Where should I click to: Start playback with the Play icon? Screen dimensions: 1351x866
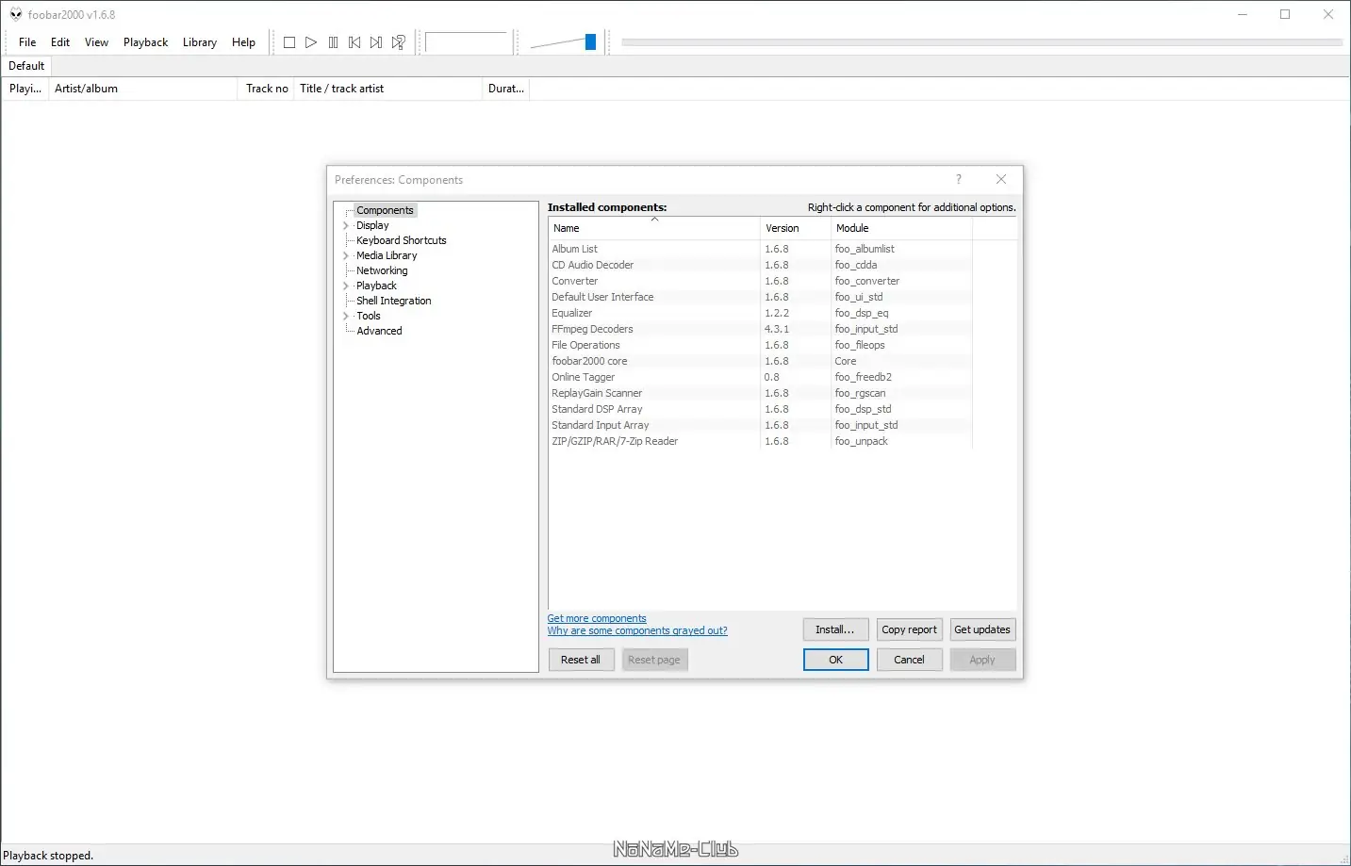point(311,42)
